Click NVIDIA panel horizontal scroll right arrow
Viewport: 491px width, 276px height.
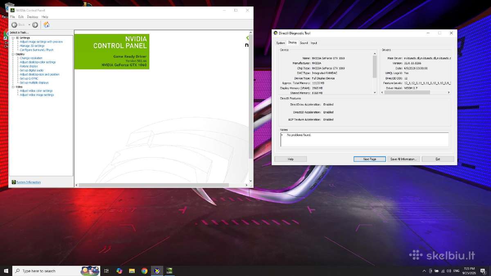point(246,185)
